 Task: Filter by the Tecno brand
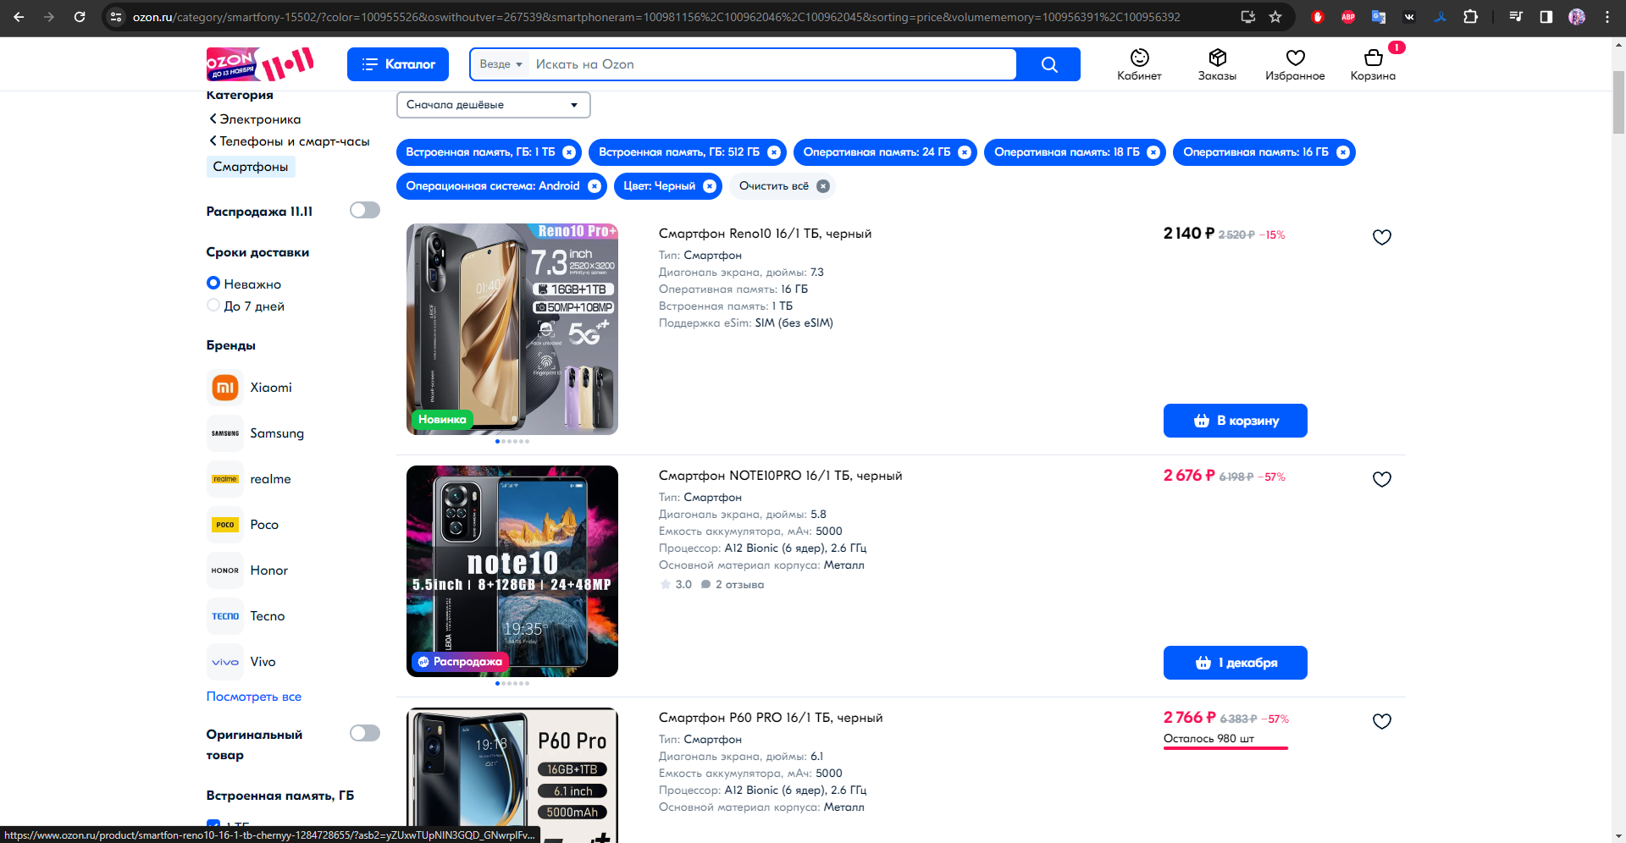(x=246, y=616)
